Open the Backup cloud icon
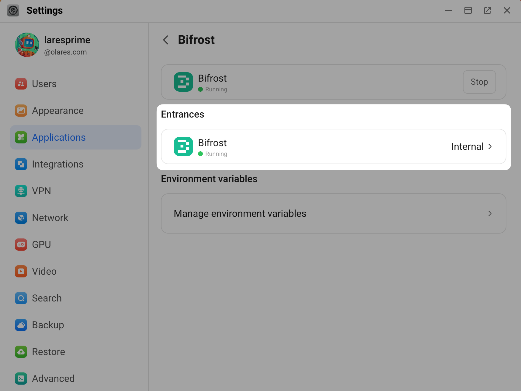521x391 pixels. click(x=21, y=325)
